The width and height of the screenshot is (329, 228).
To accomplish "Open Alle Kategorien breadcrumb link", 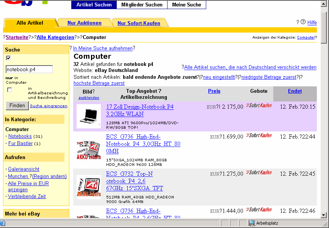I will pos(55,37).
